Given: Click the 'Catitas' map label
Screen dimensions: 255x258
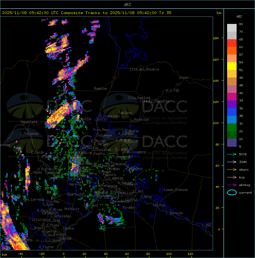Looking at the screenshot, I should pos(159,205).
